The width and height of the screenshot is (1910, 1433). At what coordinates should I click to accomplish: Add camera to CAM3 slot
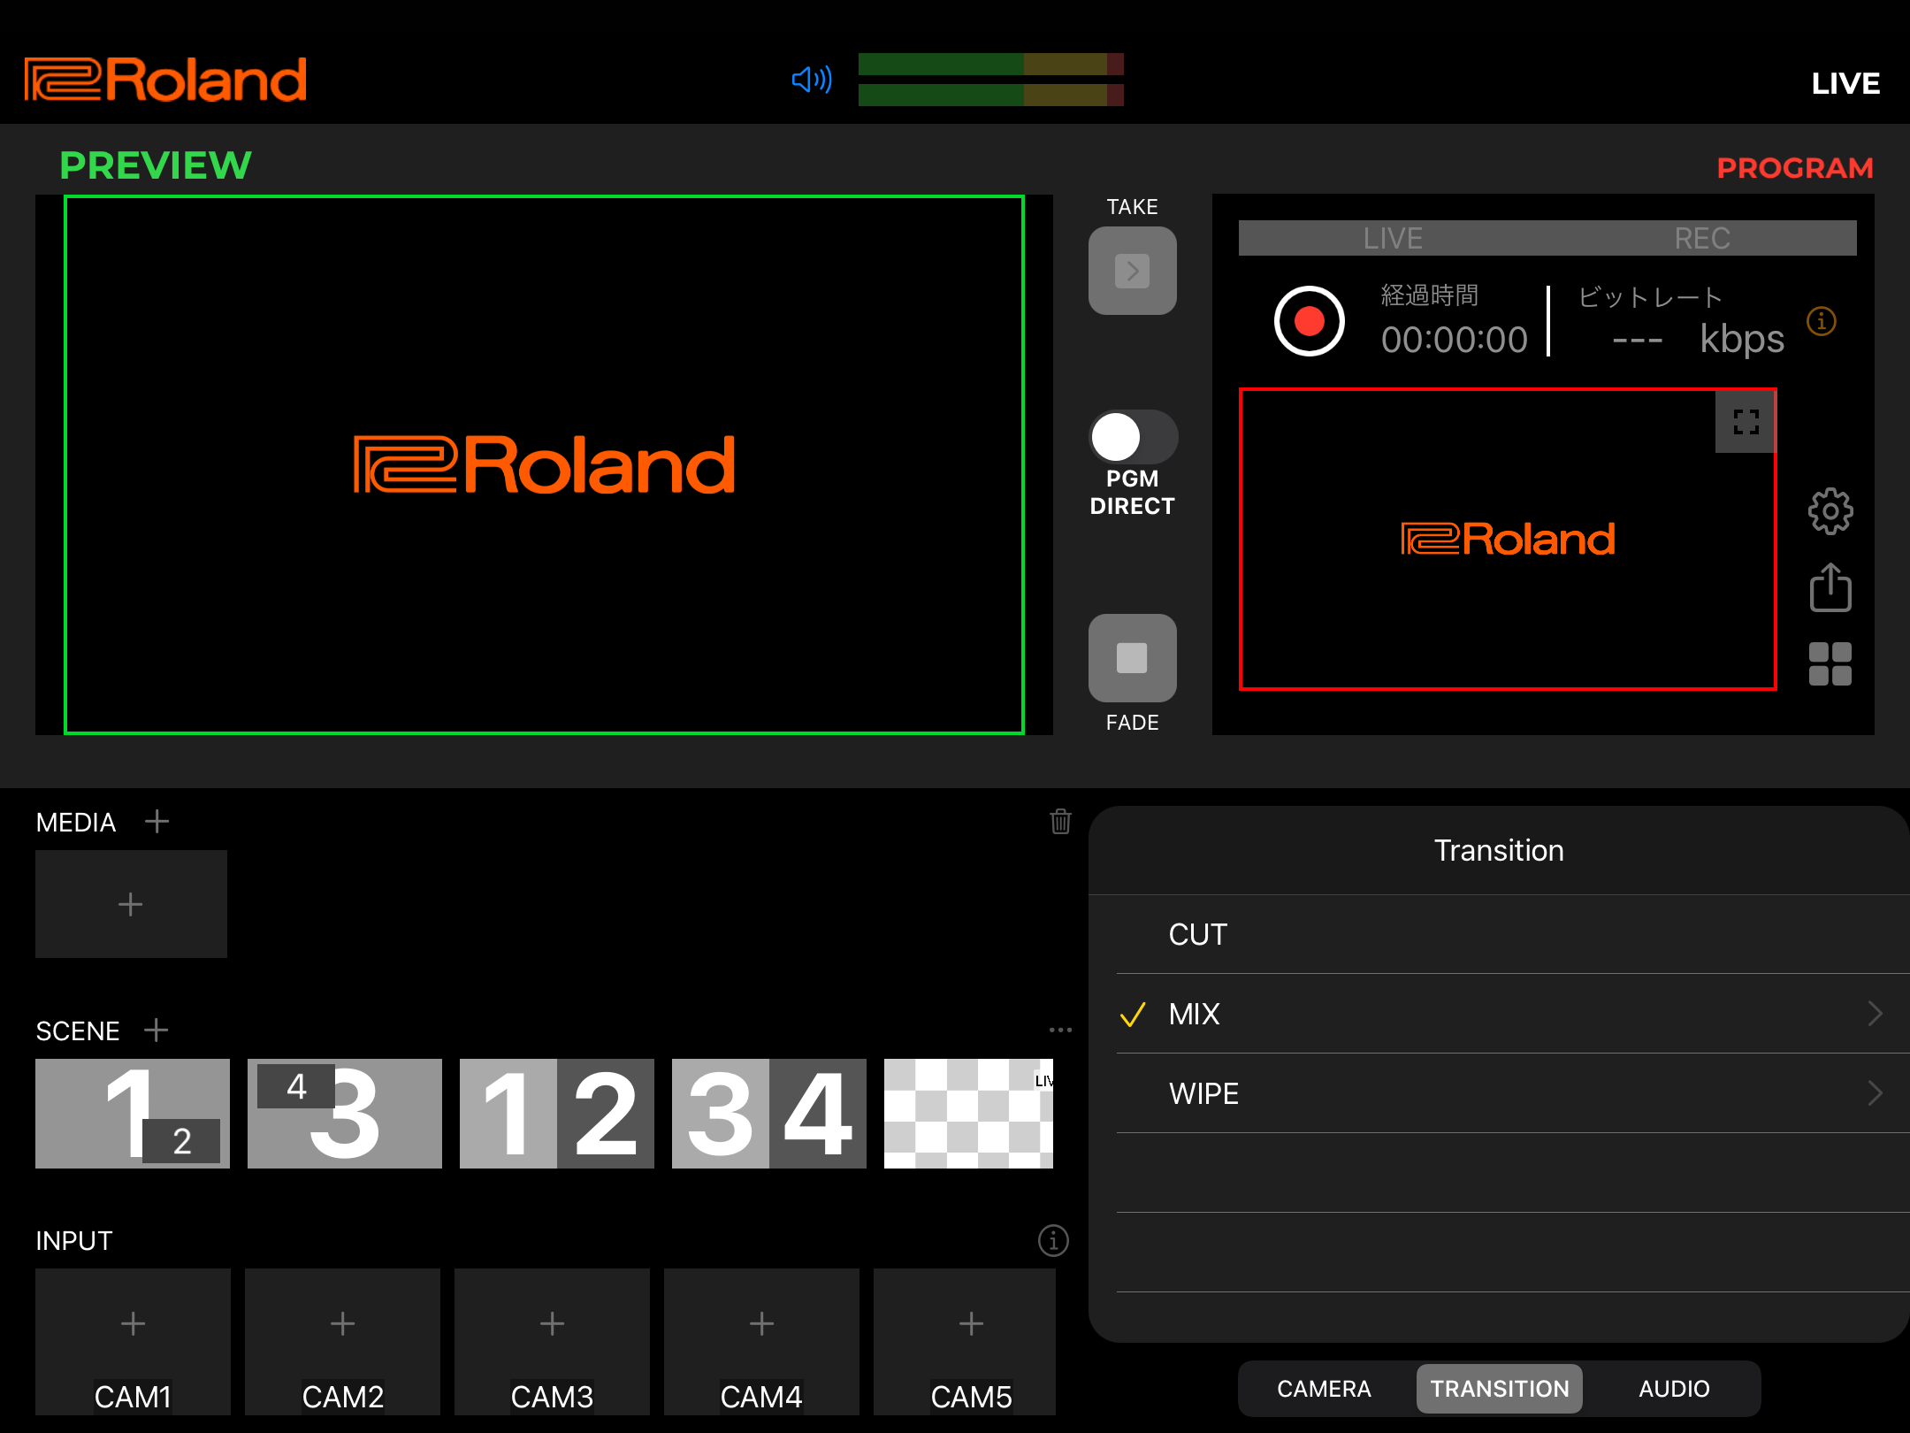click(552, 1342)
